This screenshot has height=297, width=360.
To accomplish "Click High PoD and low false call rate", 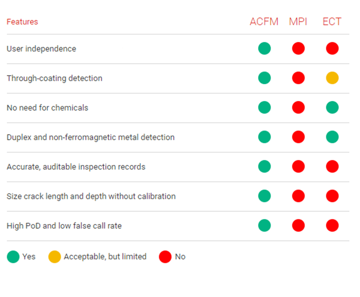I will [x=64, y=226].
